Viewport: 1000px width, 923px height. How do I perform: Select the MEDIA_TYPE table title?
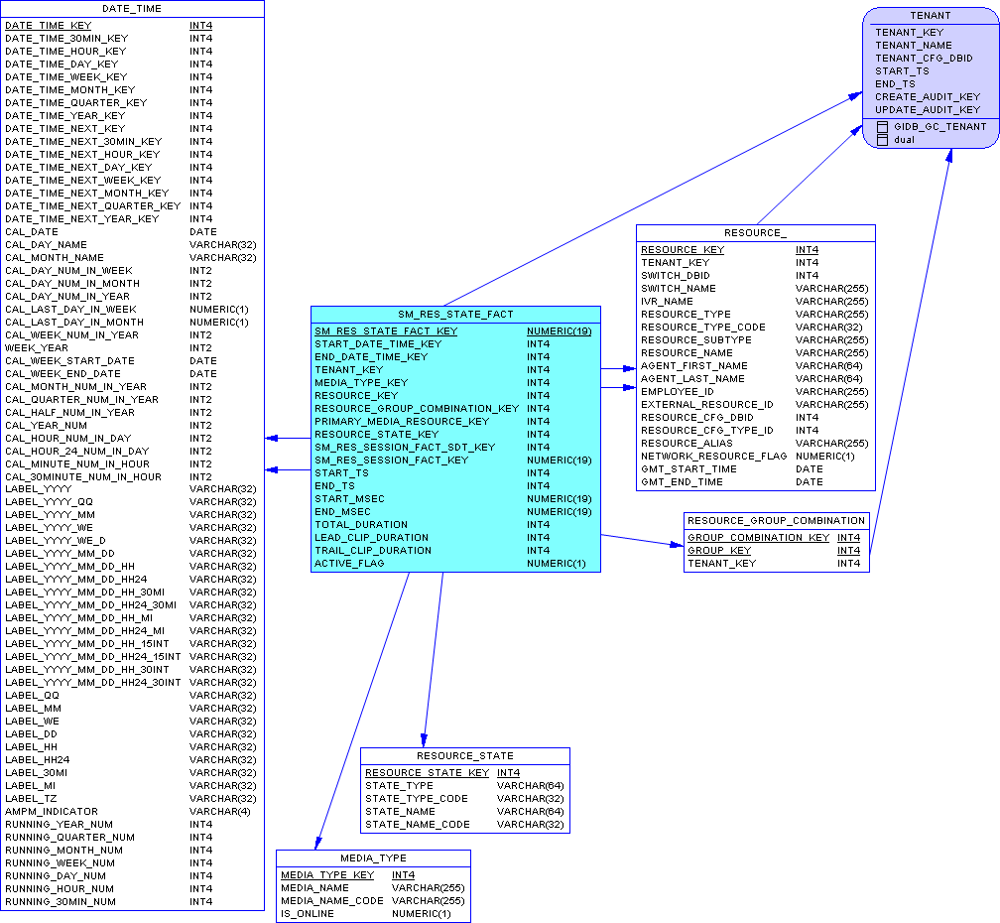373,857
